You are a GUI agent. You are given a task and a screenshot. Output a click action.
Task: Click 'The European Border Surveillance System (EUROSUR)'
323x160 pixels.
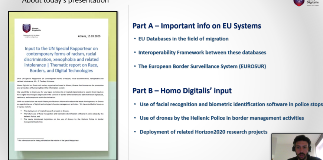[x=202, y=66]
